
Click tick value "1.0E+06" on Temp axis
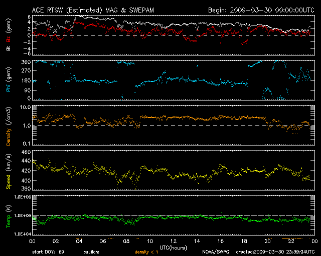click(x=23, y=197)
